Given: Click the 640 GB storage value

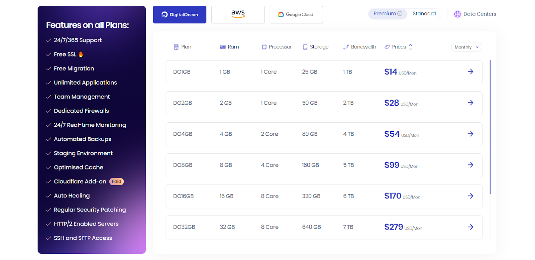Looking at the screenshot, I should [x=311, y=227].
